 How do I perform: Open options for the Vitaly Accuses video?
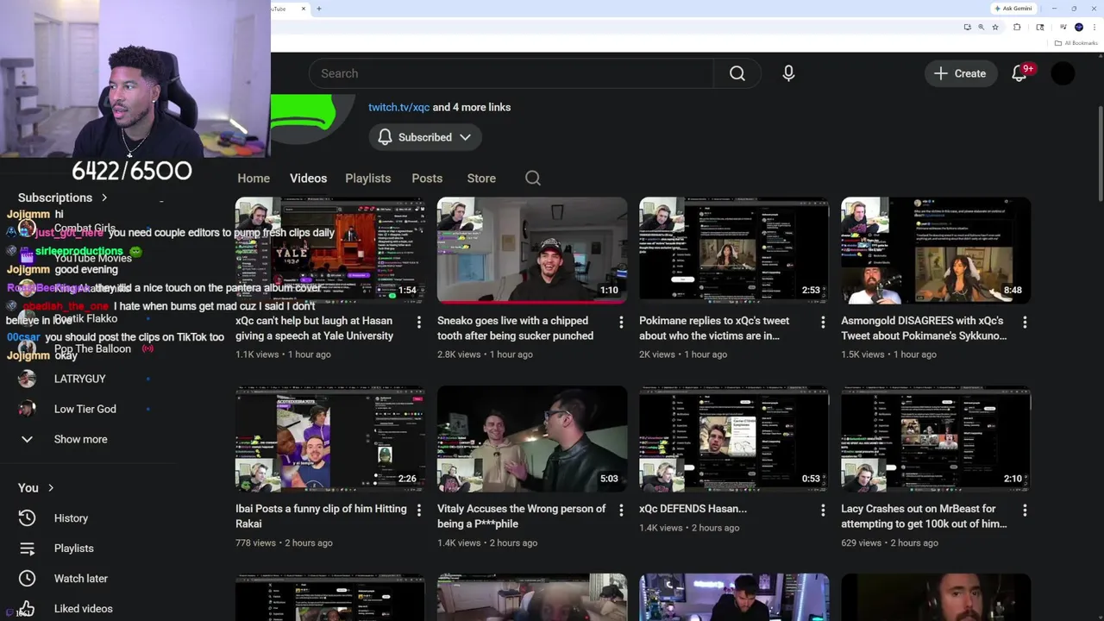621,510
